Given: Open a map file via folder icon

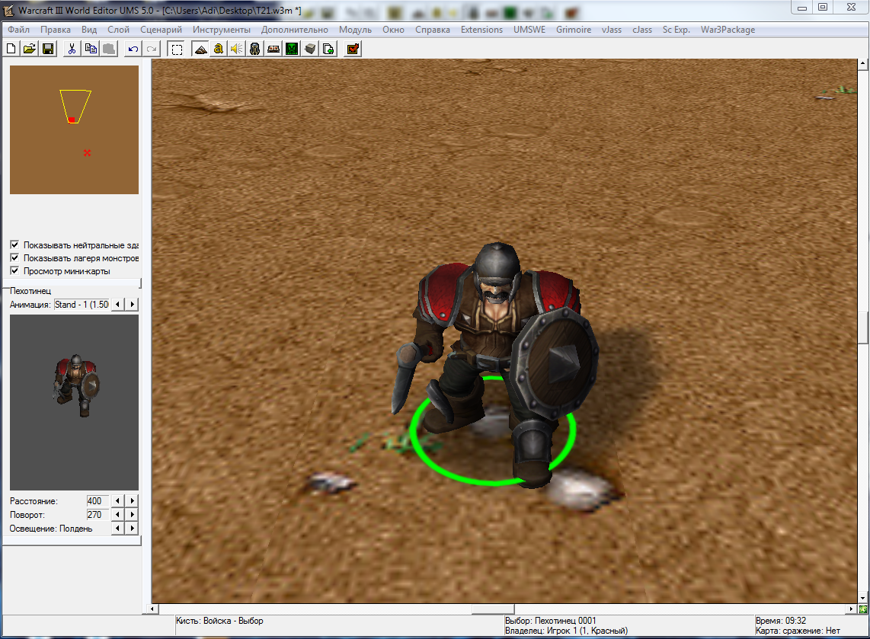Looking at the screenshot, I should point(30,49).
